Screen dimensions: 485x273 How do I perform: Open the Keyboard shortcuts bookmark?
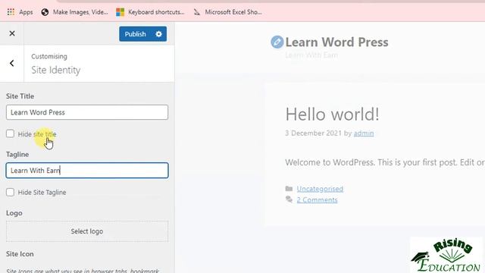pyautogui.click(x=150, y=12)
